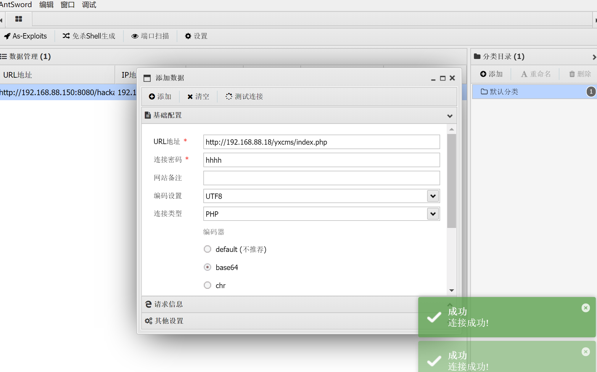Click the grid home tab icon
Viewport: 597px width, 372px height.
[x=19, y=19]
